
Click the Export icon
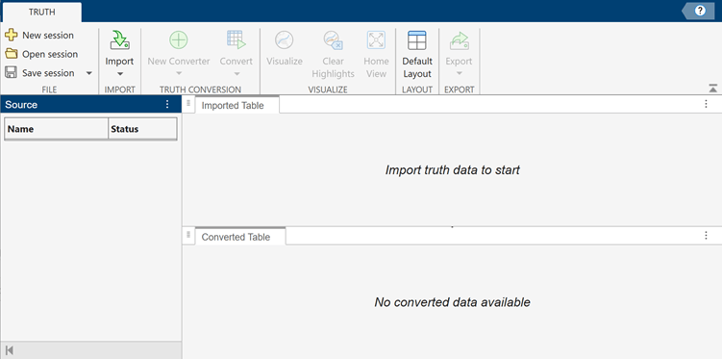[460, 40]
